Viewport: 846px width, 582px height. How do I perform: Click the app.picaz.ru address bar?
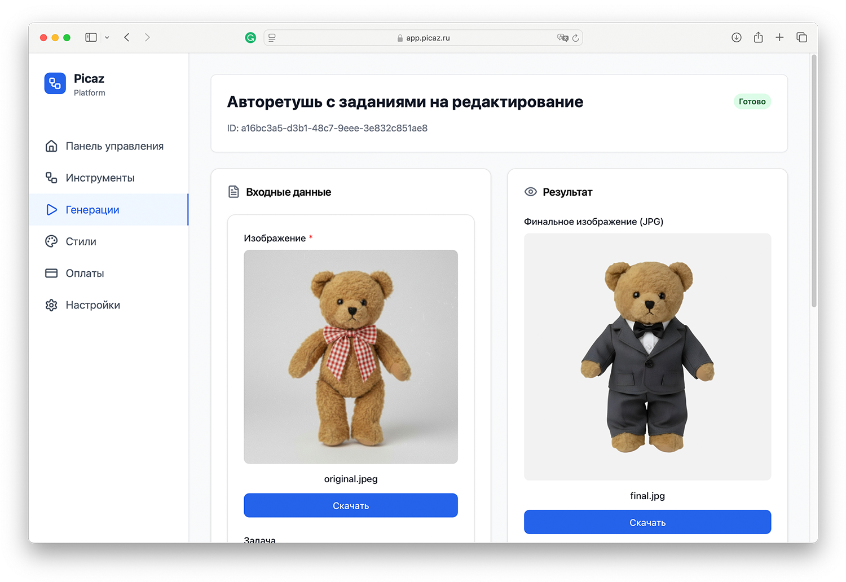click(x=428, y=38)
